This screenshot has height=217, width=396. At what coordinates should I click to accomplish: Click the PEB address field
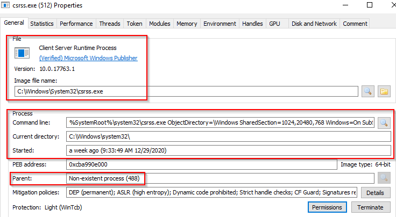[202, 164]
